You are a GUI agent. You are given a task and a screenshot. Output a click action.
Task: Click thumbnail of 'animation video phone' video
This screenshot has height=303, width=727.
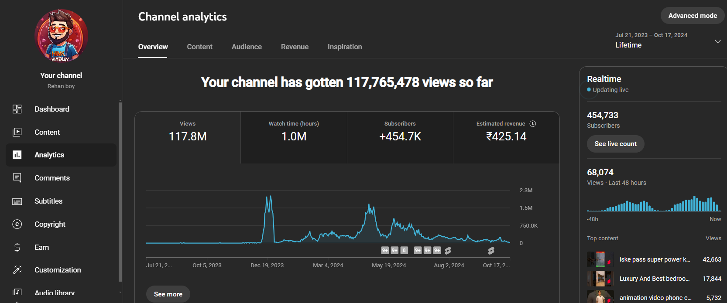click(x=600, y=297)
